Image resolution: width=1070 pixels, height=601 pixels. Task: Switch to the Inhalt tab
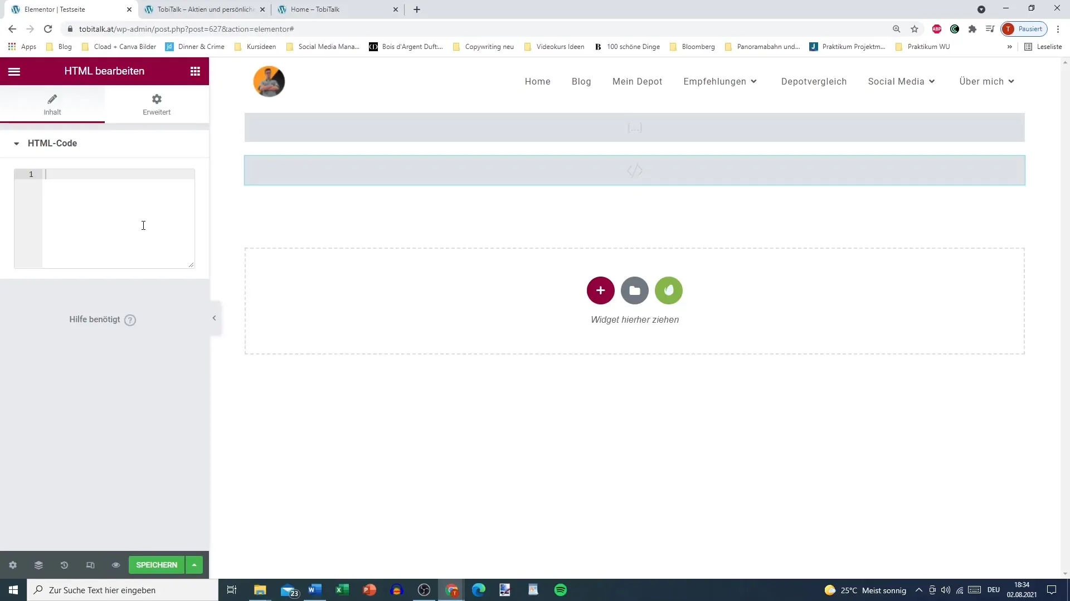click(x=52, y=104)
